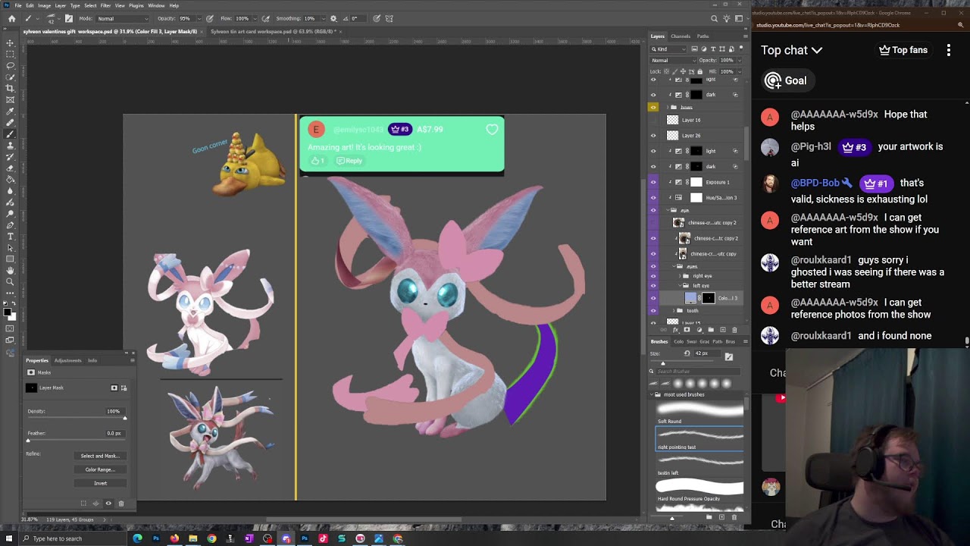Viewport: 970px width, 546px height.
Task: Select the Spot Healing Brush tool
Action: pyautogui.click(x=11, y=123)
